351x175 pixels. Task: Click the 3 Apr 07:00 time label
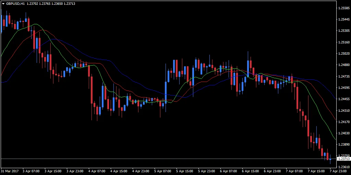point(31,171)
